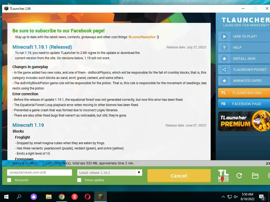Click the files-left document icon

44,163
